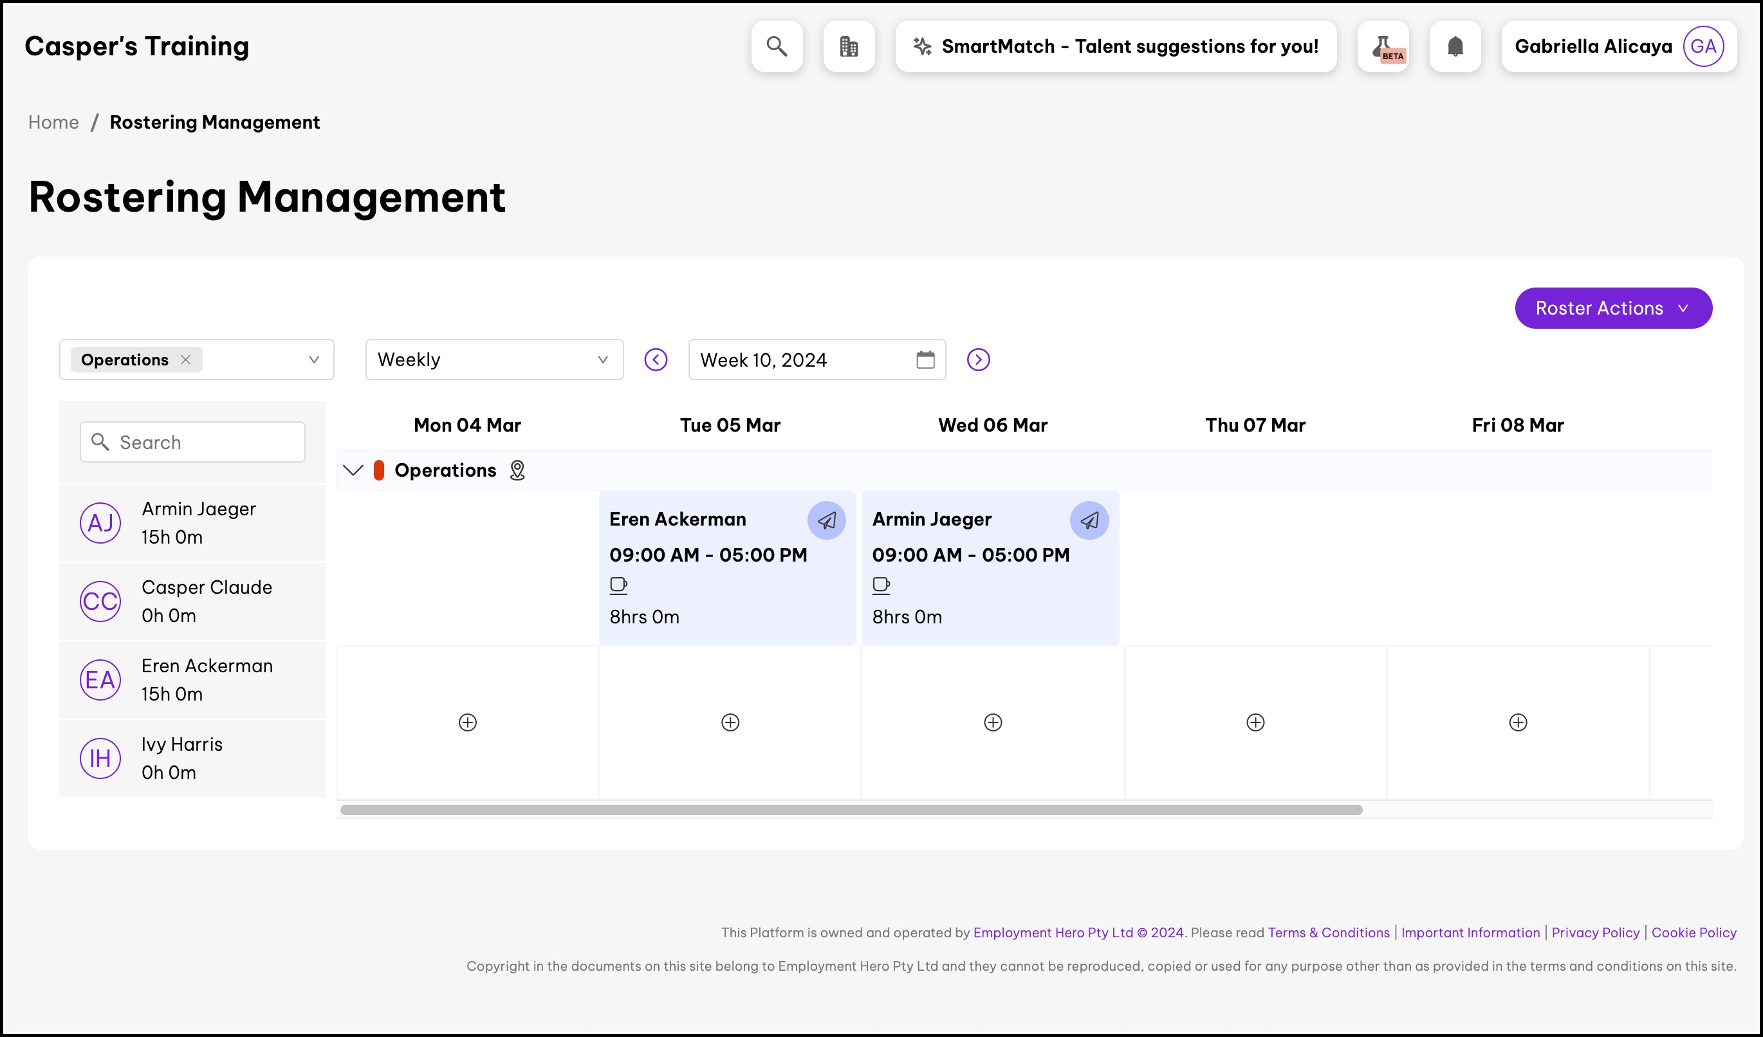1763x1037 pixels.
Task: Go to the previous week
Action: (656, 360)
